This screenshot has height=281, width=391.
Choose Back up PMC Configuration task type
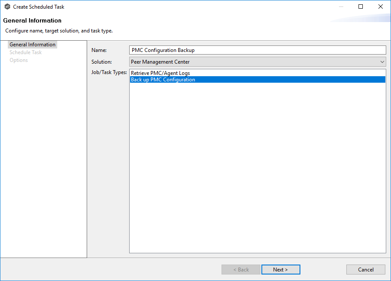click(x=163, y=79)
